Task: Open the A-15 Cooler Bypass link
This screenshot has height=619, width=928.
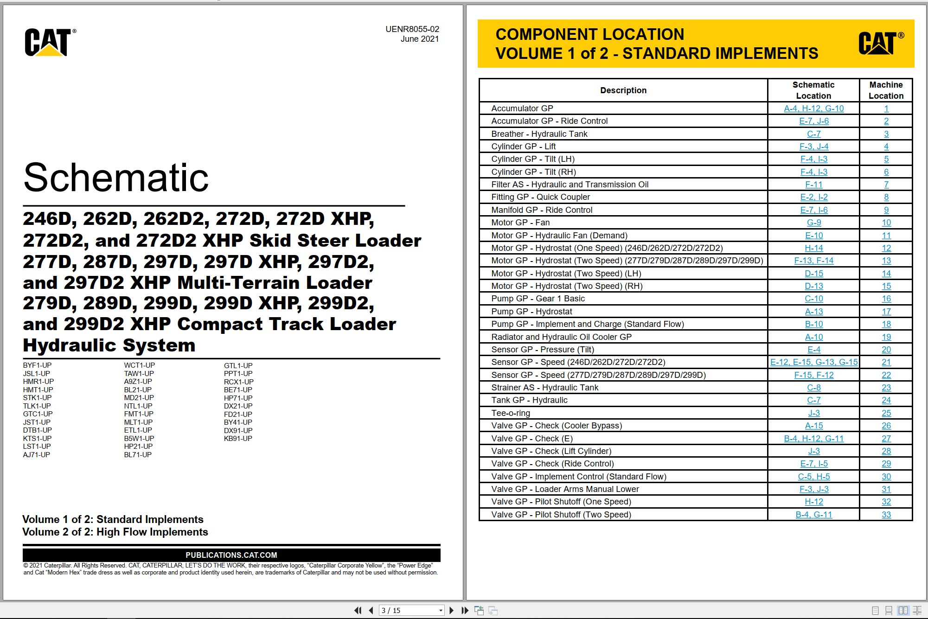Action: (813, 426)
